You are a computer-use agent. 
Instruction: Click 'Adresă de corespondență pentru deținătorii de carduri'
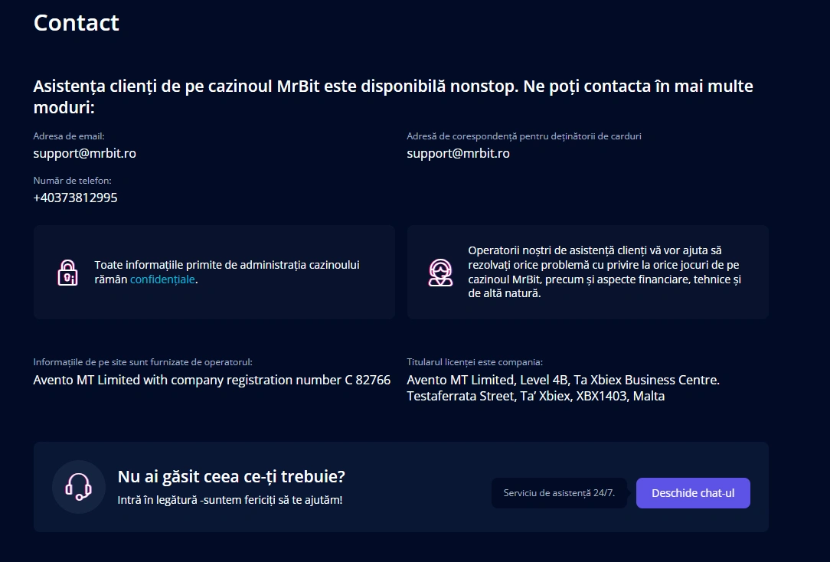[x=524, y=136]
